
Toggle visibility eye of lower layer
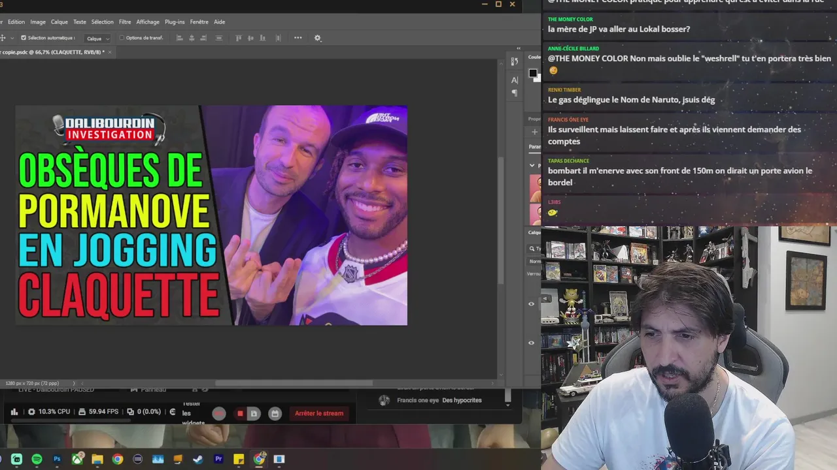(x=531, y=343)
